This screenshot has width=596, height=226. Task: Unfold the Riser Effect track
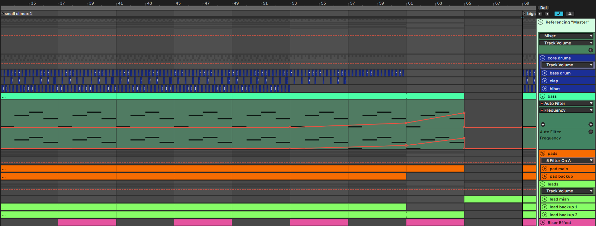pos(543,222)
